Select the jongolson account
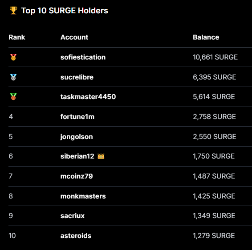The width and height of the screenshot is (252, 250). click(77, 137)
